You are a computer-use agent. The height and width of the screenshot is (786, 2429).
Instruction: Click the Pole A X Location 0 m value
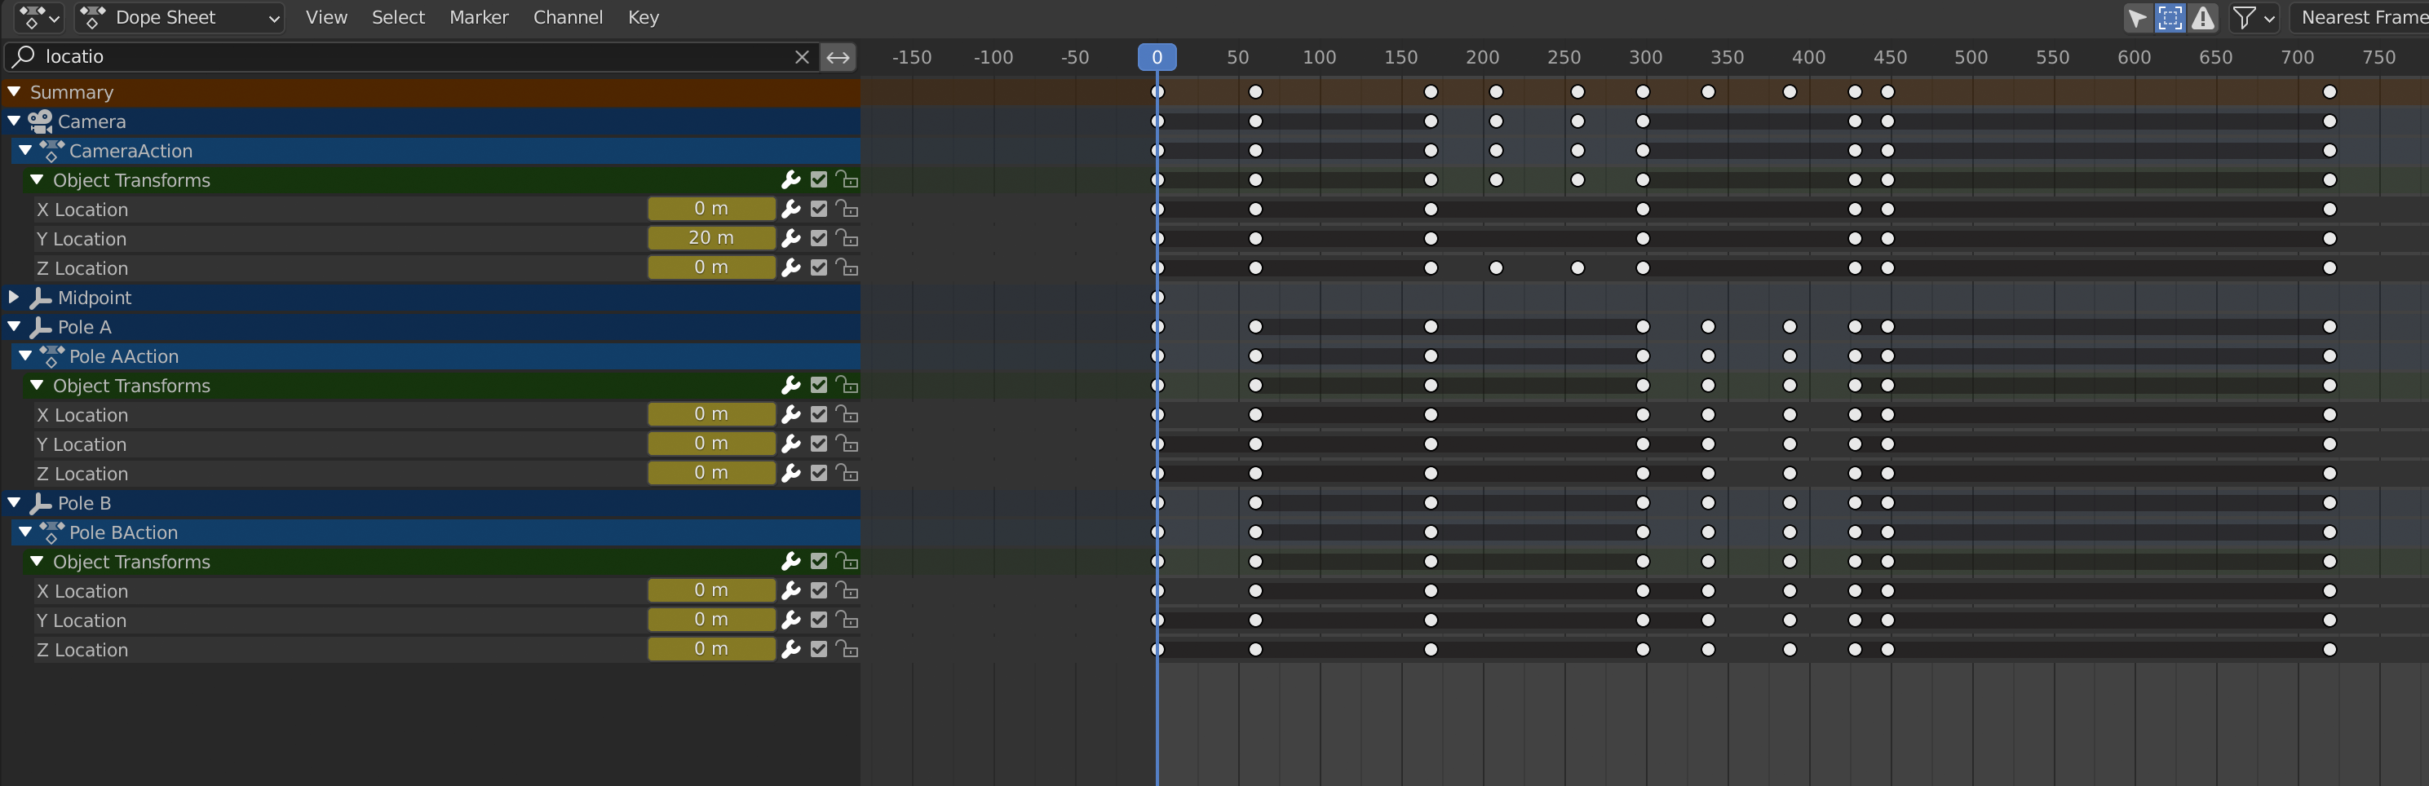[711, 415]
